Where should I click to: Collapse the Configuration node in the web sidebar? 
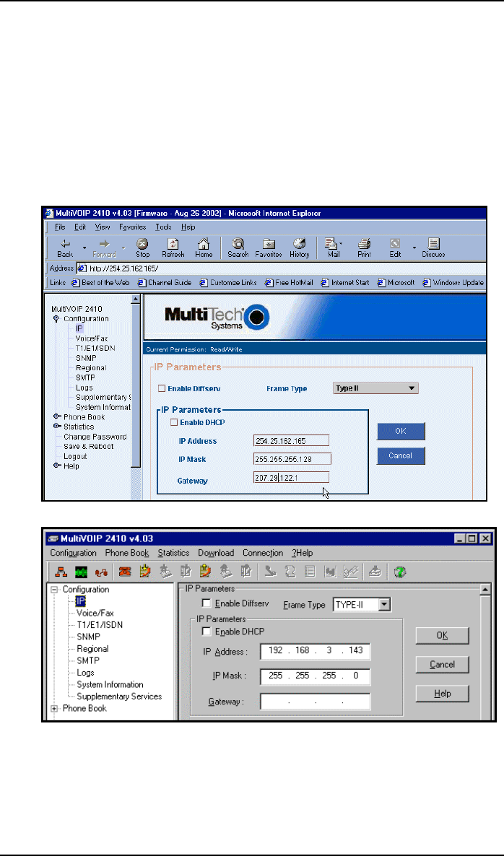(56, 319)
